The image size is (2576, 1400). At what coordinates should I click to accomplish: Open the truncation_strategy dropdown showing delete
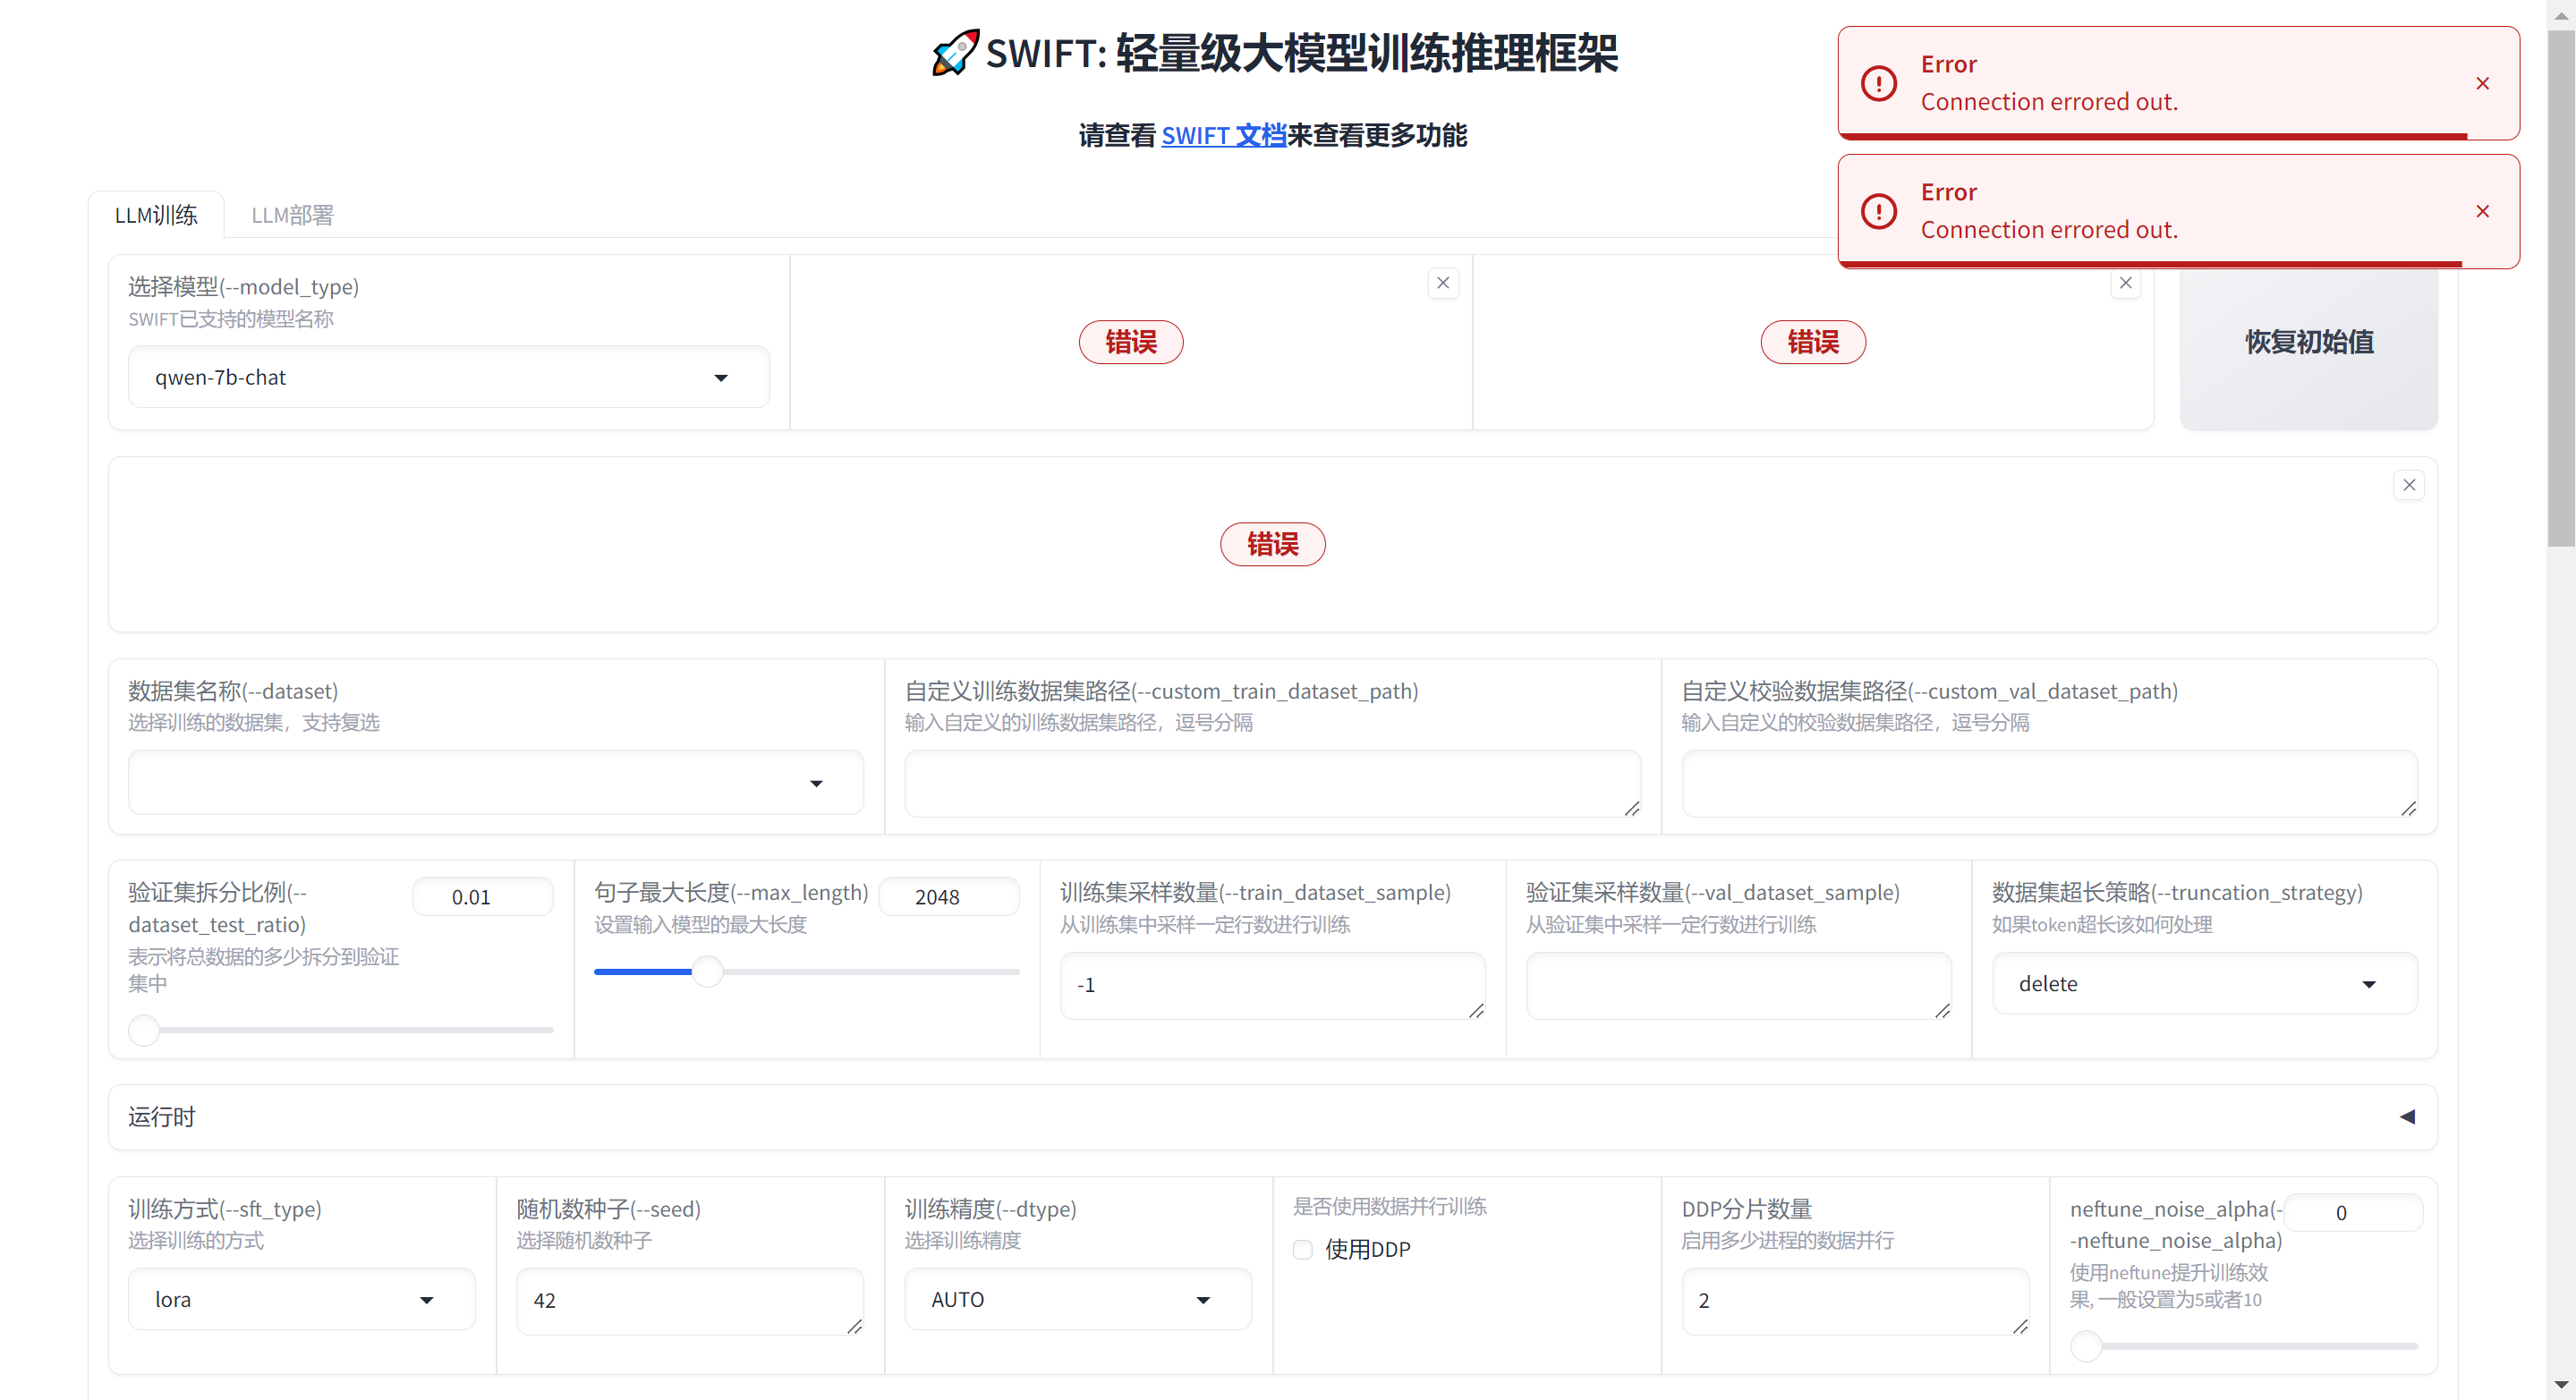[x=2204, y=983]
